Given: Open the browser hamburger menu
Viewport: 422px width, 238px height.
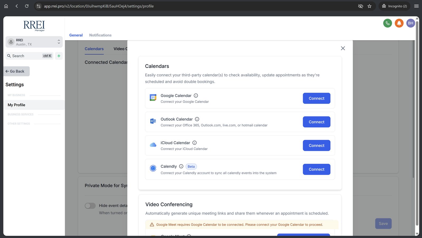Looking at the screenshot, I should (x=416, y=6).
